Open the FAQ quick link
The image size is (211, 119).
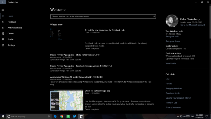(168, 79)
